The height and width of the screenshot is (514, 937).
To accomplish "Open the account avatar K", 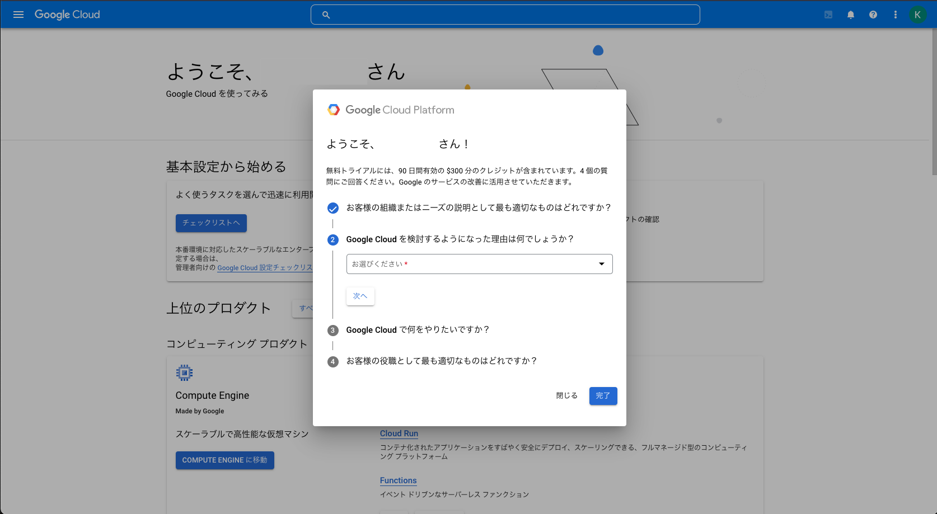I will (x=917, y=15).
